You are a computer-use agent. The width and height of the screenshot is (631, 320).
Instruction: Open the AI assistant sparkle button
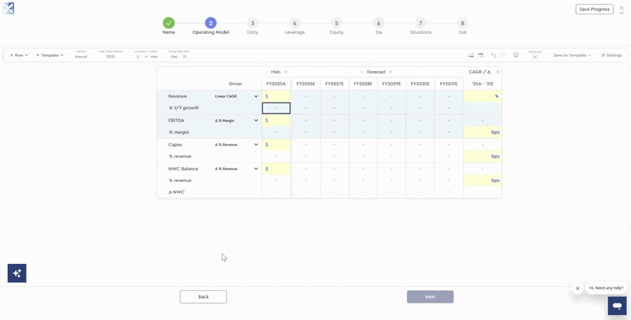coord(17,273)
